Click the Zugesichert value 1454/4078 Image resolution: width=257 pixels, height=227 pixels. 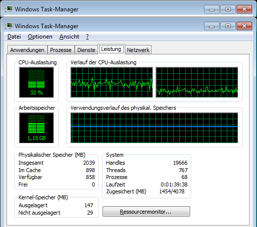(172, 191)
